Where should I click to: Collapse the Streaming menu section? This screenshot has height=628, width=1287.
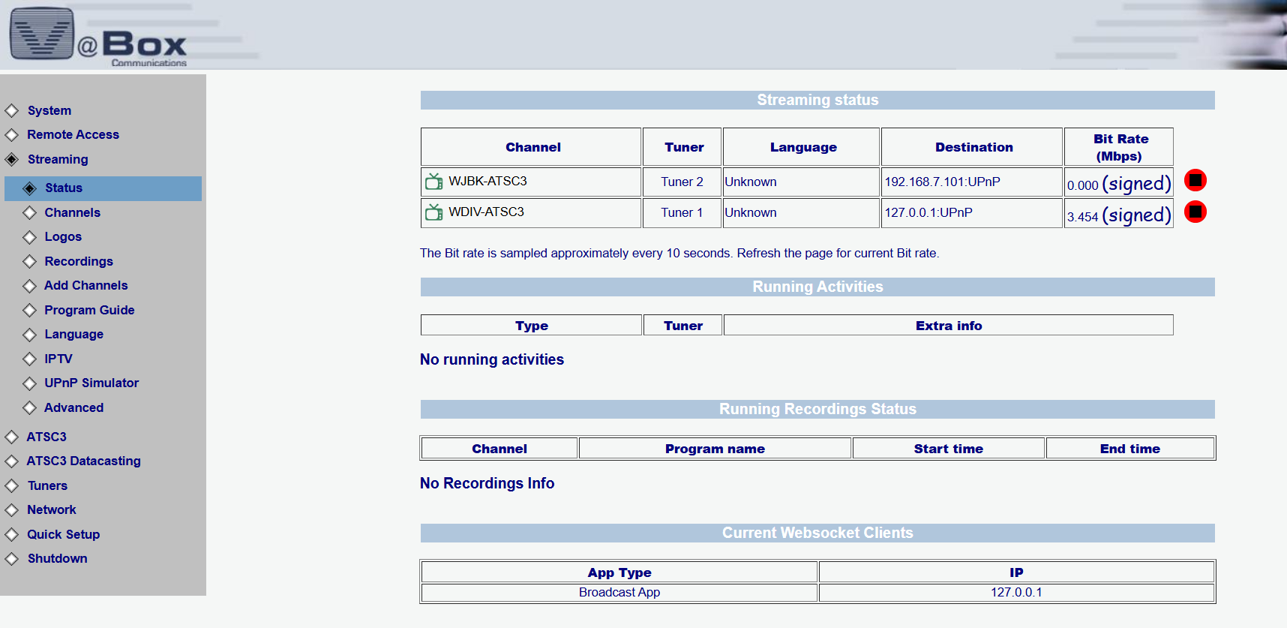pyautogui.click(x=58, y=159)
